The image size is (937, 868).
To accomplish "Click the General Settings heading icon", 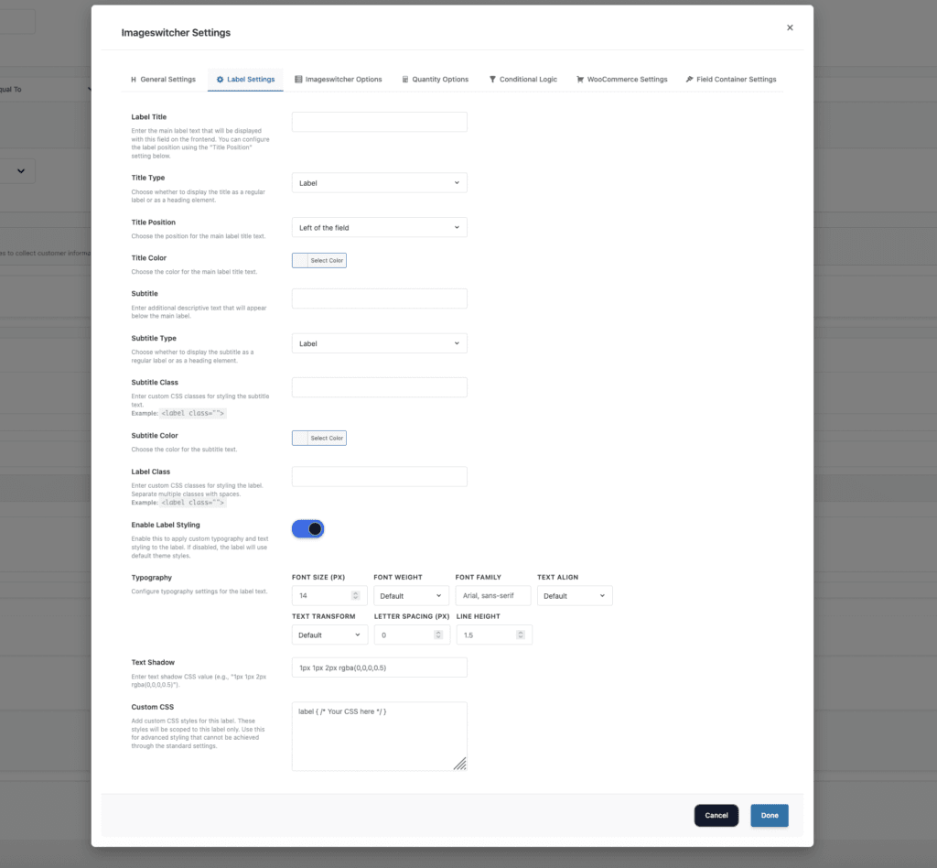I will (x=134, y=79).
